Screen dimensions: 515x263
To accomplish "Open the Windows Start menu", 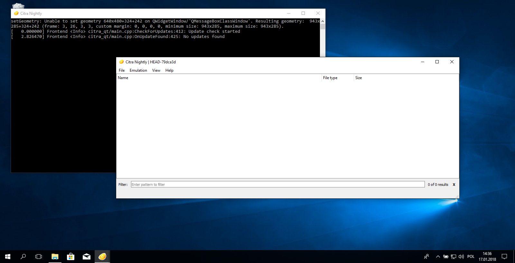I will (x=8, y=257).
